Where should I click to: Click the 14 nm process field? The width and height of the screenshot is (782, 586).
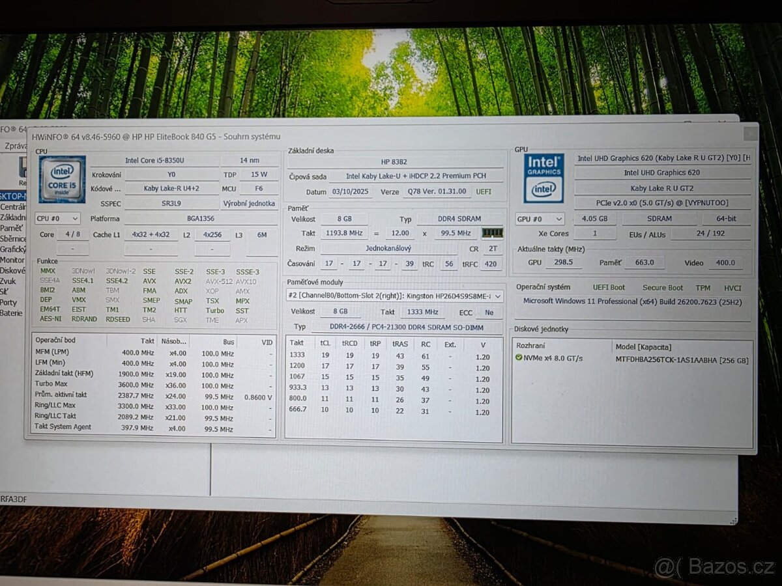point(249,160)
